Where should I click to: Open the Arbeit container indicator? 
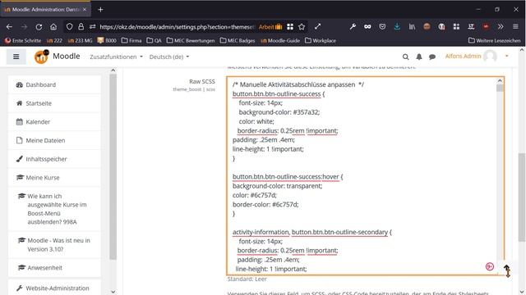tap(270, 27)
